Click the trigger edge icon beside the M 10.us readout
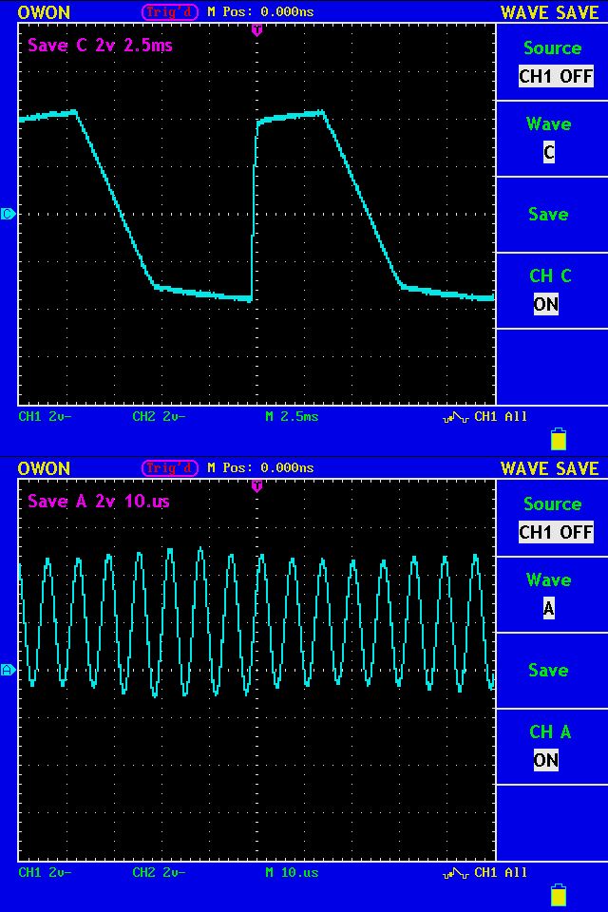 coord(457,873)
